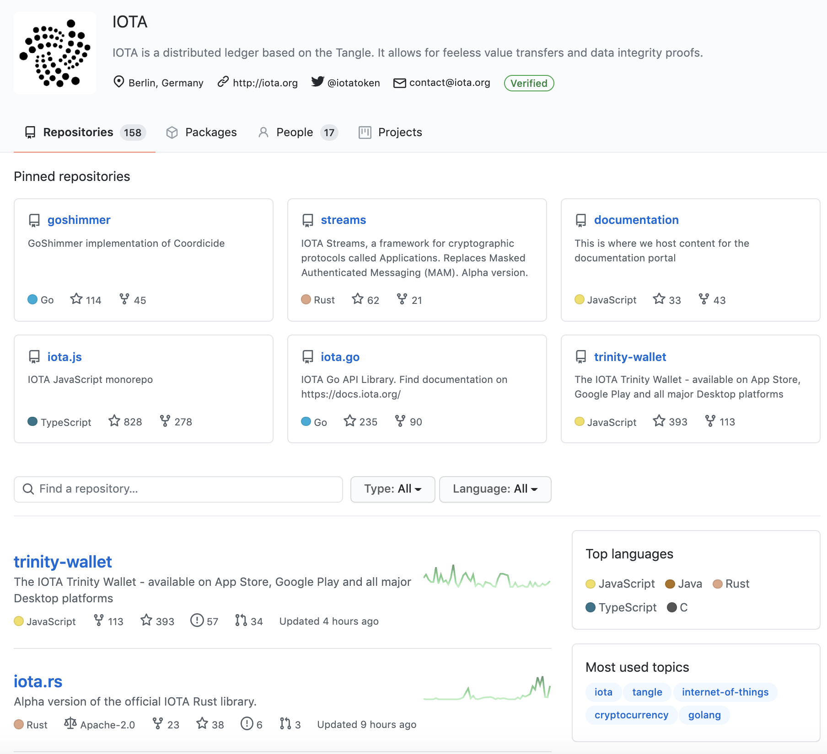This screenshot has height=754, width=827.
Task: Click the star icon on goshimmer card
Action: [x=76, y=299]
